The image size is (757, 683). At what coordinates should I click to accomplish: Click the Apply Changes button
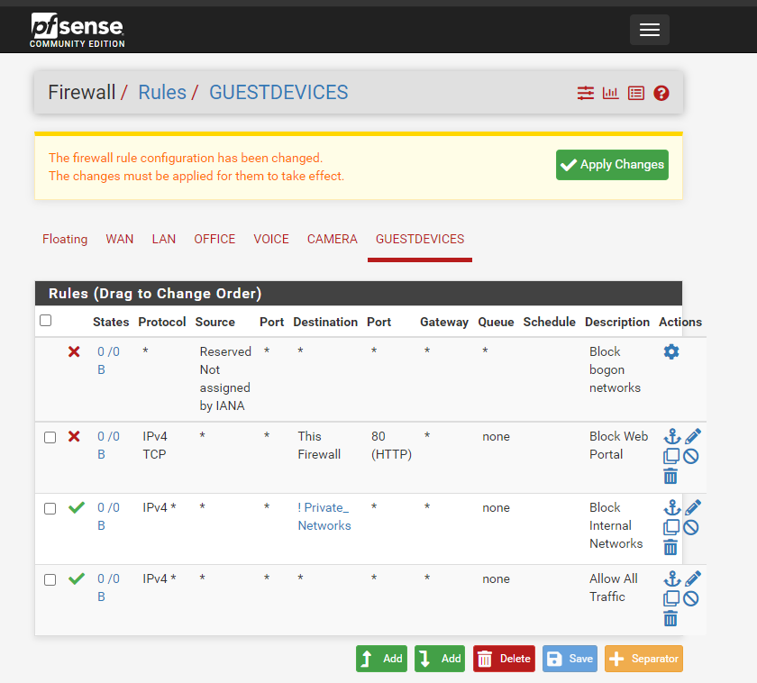612,165
